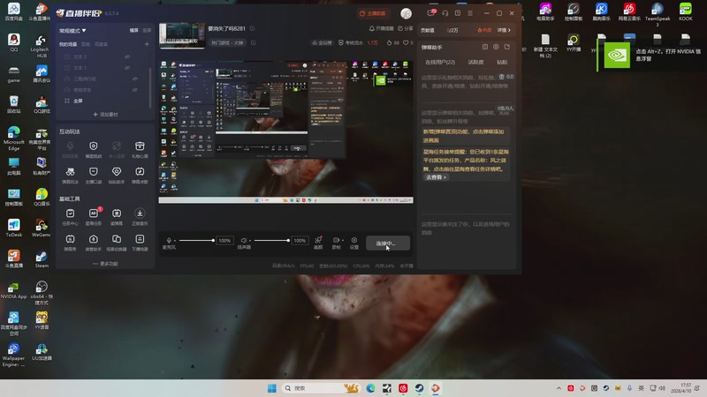Select 全屏 source row

[103, 101]
